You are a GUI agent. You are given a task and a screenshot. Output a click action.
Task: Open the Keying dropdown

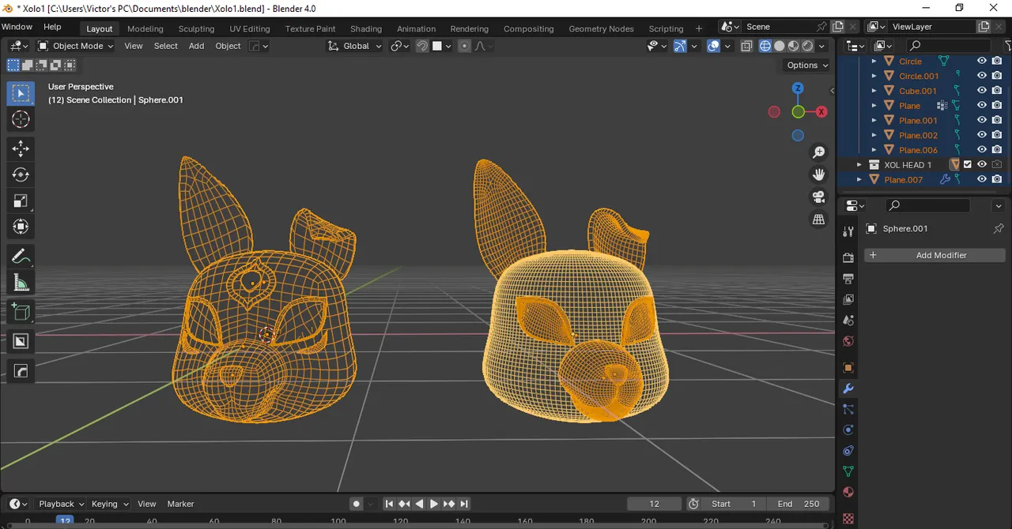pos(109,504)
